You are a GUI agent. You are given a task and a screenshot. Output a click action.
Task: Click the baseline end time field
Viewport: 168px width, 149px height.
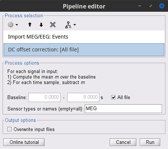(x=83, y=97)
